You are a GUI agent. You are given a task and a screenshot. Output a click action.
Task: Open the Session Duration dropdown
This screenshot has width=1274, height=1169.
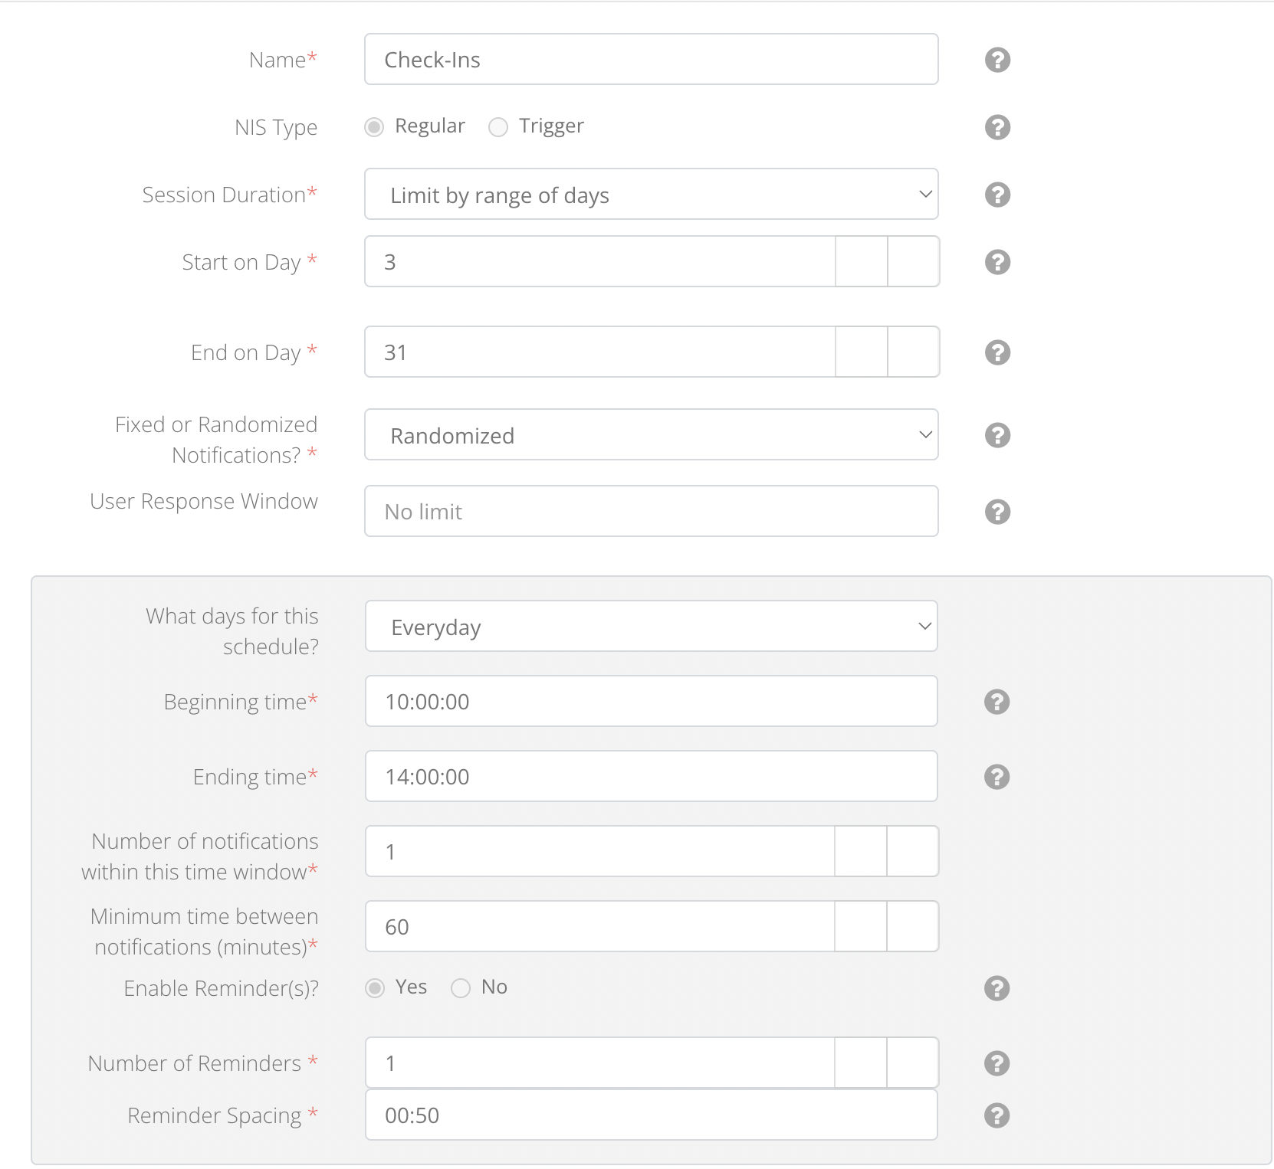tap(651, 195)
